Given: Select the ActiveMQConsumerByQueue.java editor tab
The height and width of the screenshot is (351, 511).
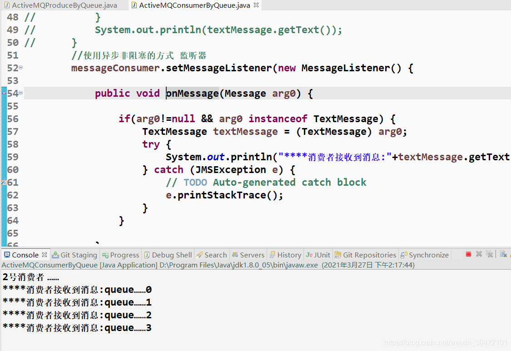Looking at the screenshot, I should (x=194, y=5).
